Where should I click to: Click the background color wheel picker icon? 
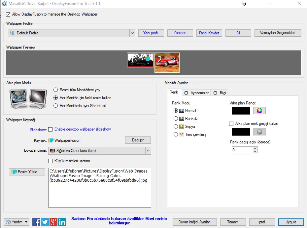pos(259,111)
